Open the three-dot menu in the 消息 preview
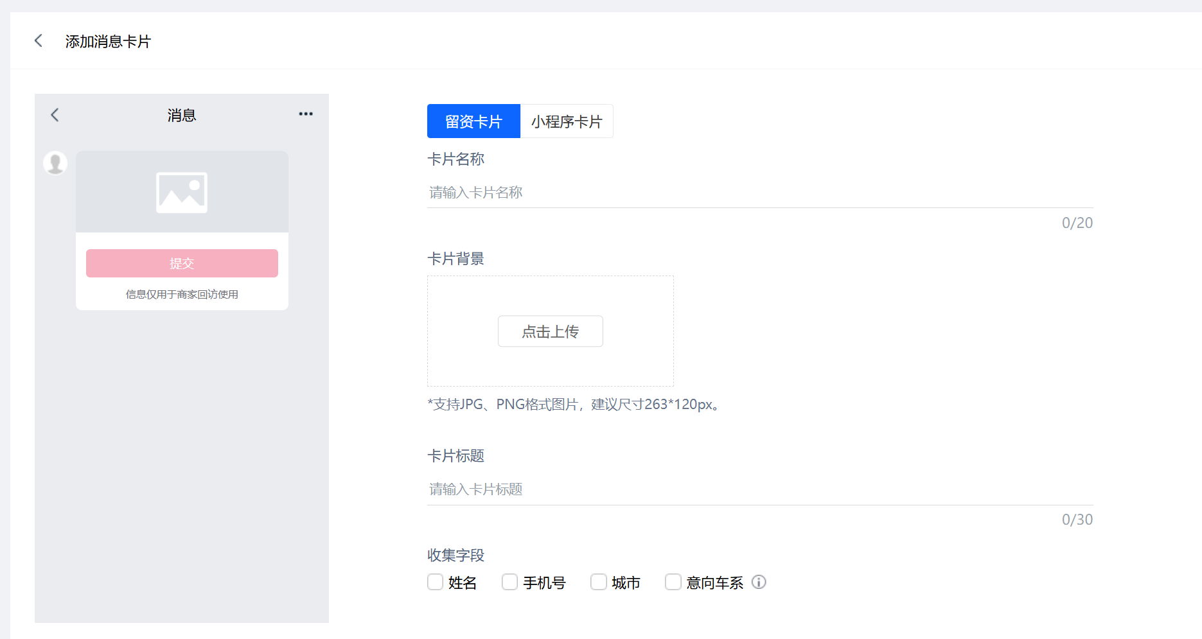The image size is (1202, 639). click(306, 114)
